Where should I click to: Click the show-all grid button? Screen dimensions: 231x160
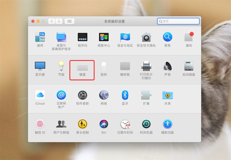tap(69, 21)
